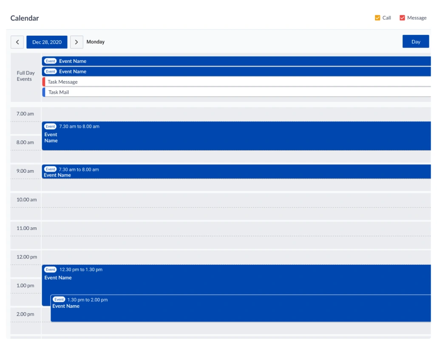Select the empty 11.00 am time slot

click(x=234, y=228)
